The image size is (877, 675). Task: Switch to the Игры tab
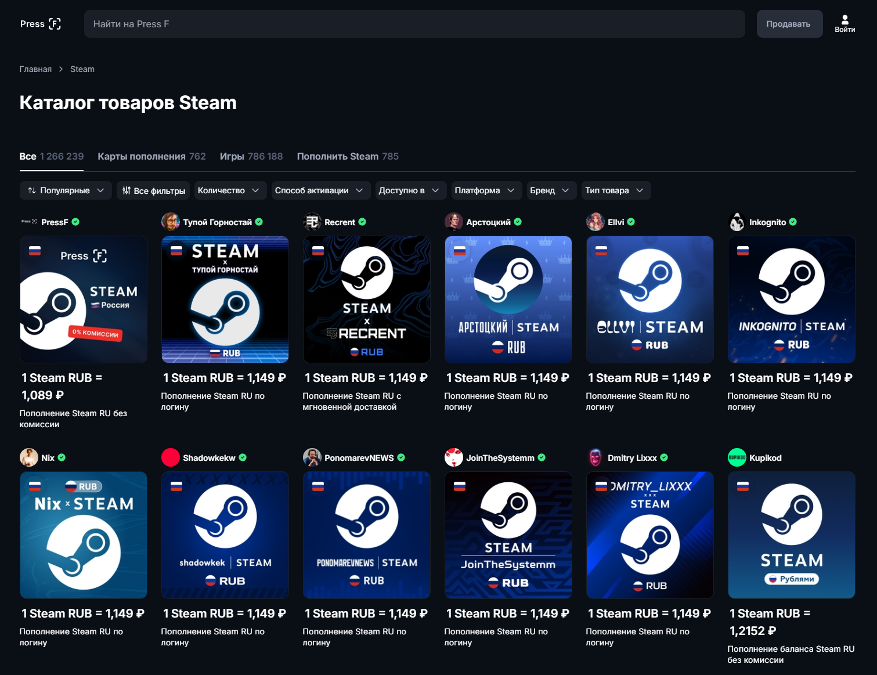[251, 156]
